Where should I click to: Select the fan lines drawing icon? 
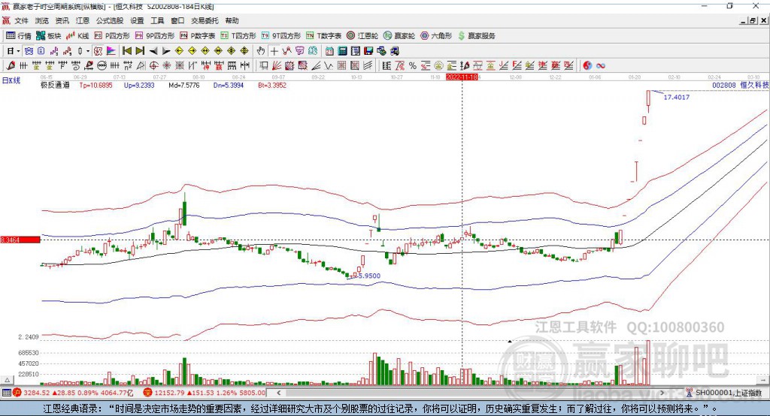click(x=277, y=65)
